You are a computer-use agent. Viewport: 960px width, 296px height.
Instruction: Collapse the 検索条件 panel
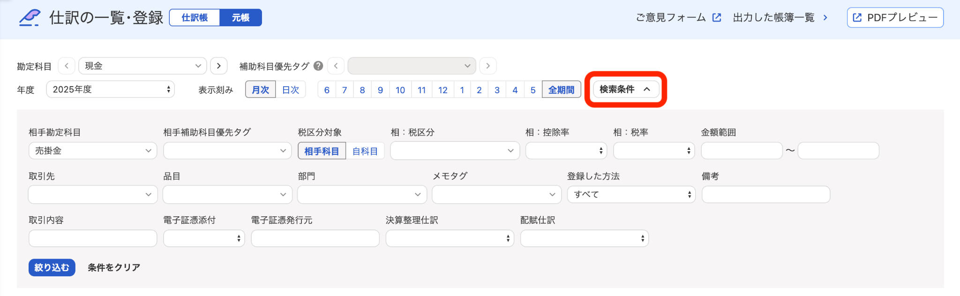click(626, 89)
